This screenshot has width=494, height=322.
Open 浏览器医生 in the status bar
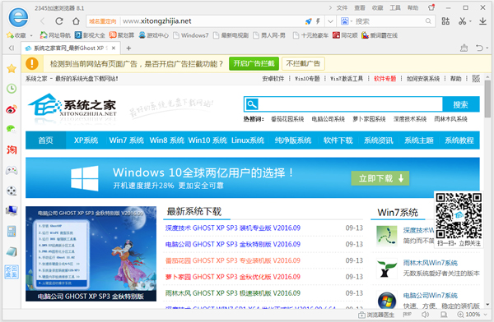(x=376, y=315)
